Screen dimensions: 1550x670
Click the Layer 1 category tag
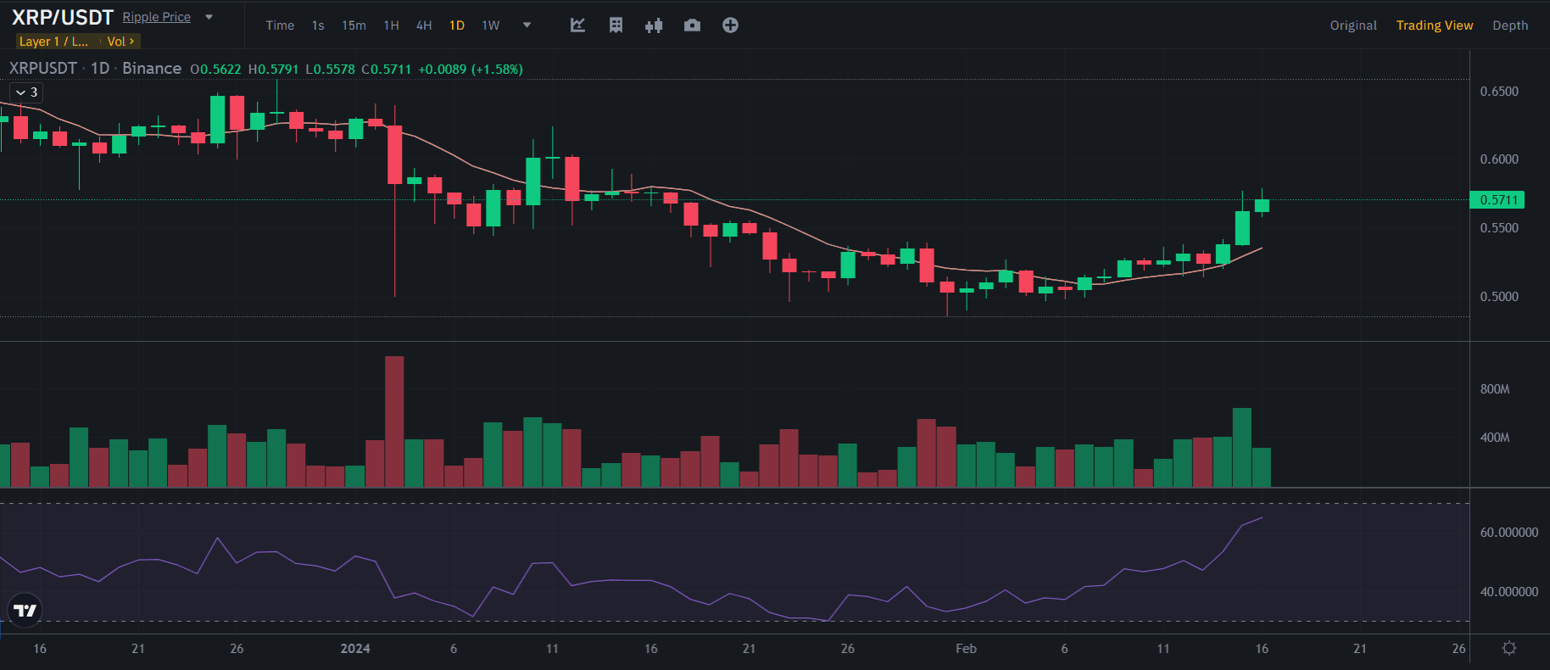[53, 42]
